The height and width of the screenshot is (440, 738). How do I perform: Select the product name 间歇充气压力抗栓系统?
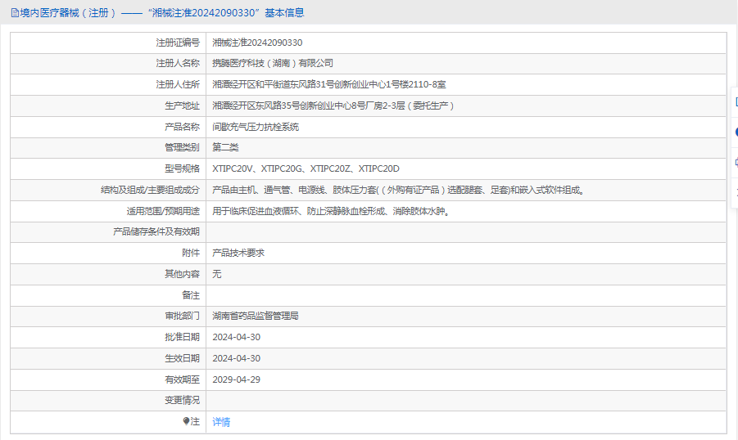(256, 127)
